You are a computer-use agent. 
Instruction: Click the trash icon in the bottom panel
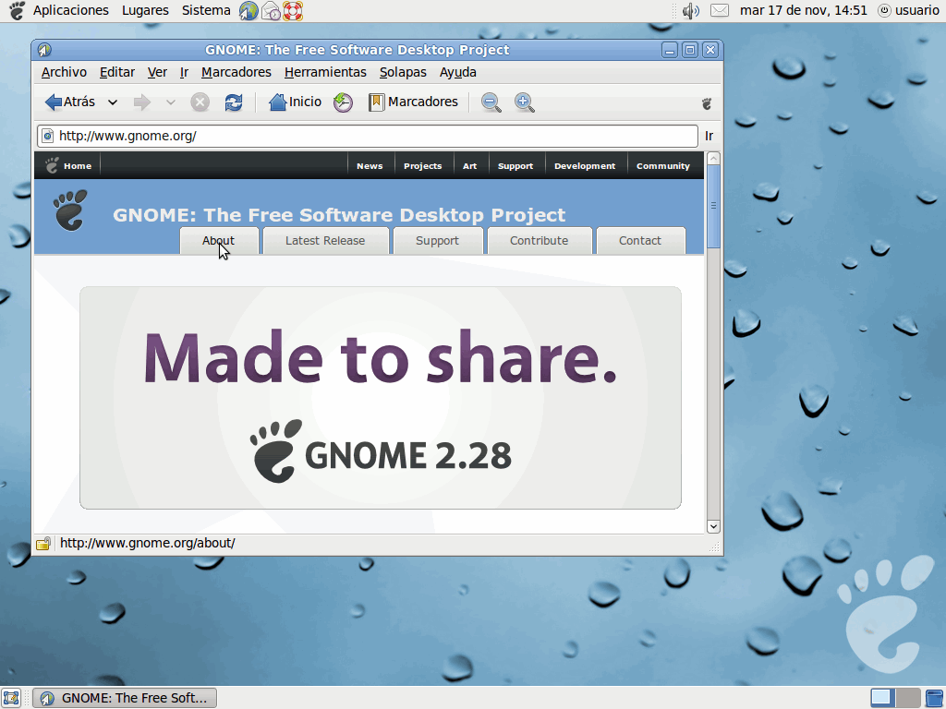934,698
